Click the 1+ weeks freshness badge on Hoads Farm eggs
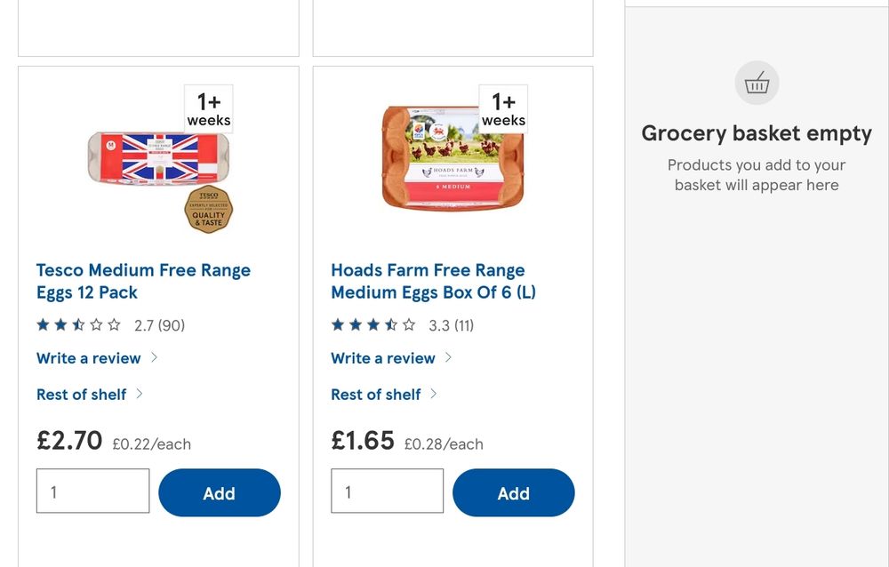889x567 pixels. tap(503, 109)
